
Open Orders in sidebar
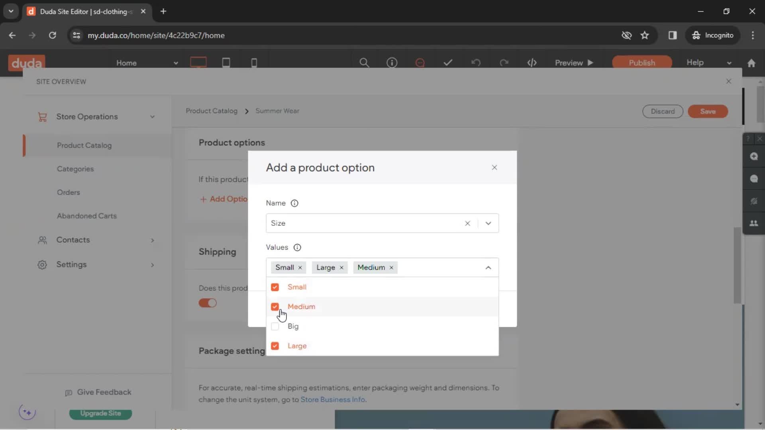pyautogui.click(x=69, y=192)
